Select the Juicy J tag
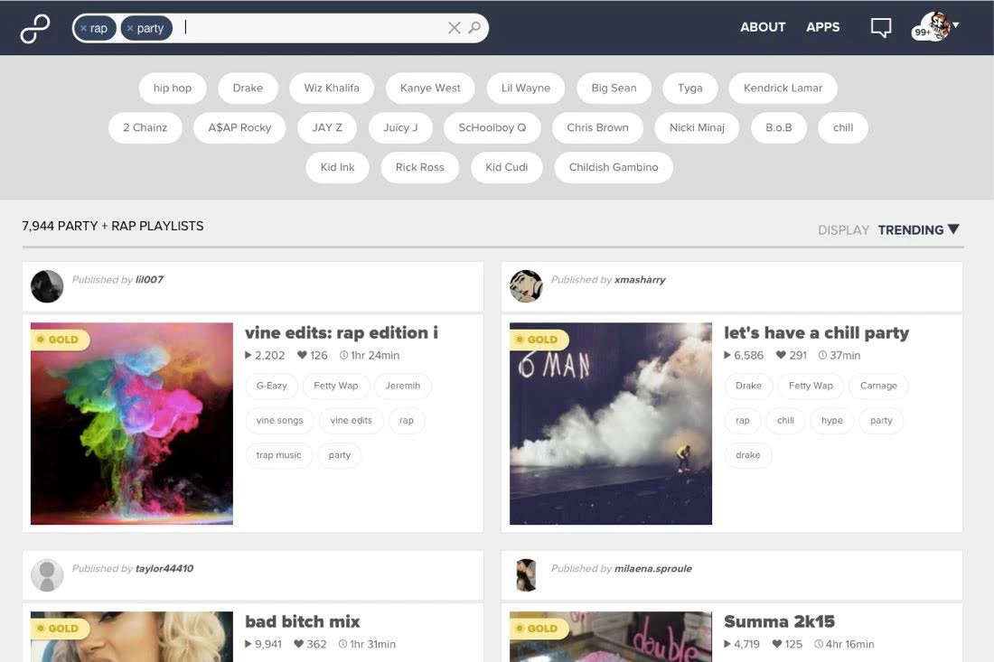The height and width of the screenshot is (662, 994). point(400,128)
